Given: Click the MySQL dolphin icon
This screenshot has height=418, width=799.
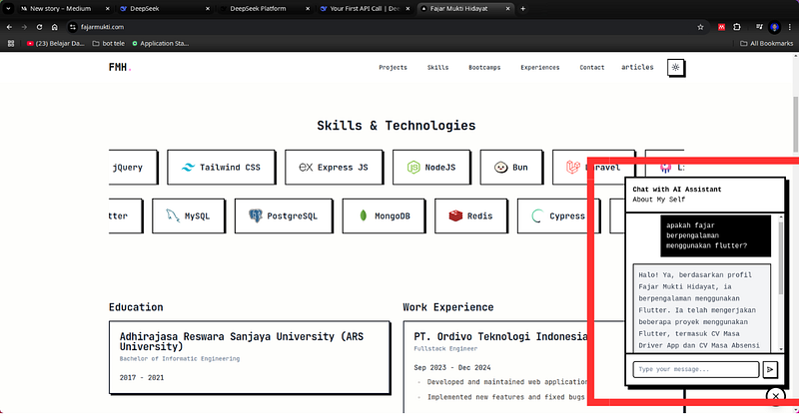Looking at the screenshot, I should click(173, 215).
